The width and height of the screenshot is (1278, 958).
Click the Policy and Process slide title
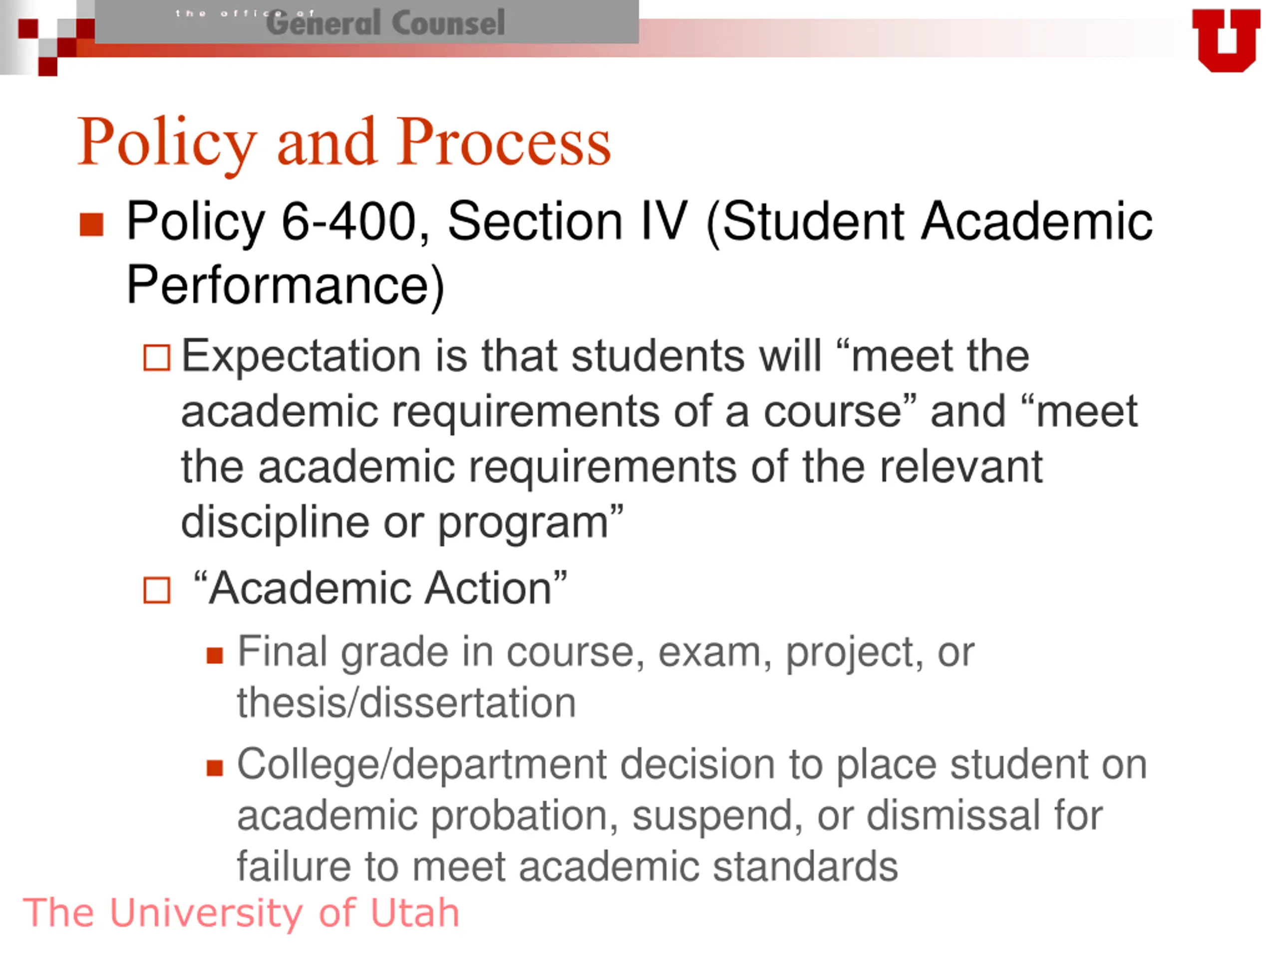point(344,142)
